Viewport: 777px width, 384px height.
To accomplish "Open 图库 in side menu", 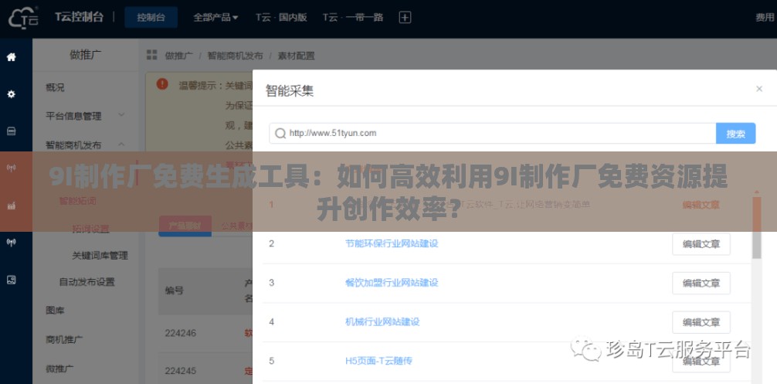I will coord(55,310).
